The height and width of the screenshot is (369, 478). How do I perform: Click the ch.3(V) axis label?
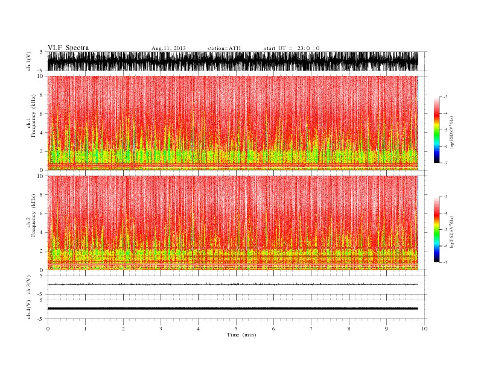coord(29,285)
